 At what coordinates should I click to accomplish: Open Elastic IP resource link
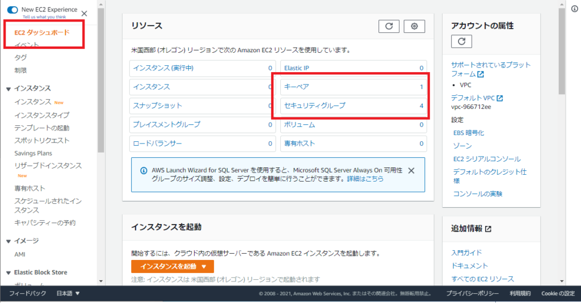[x=296, y=68]
